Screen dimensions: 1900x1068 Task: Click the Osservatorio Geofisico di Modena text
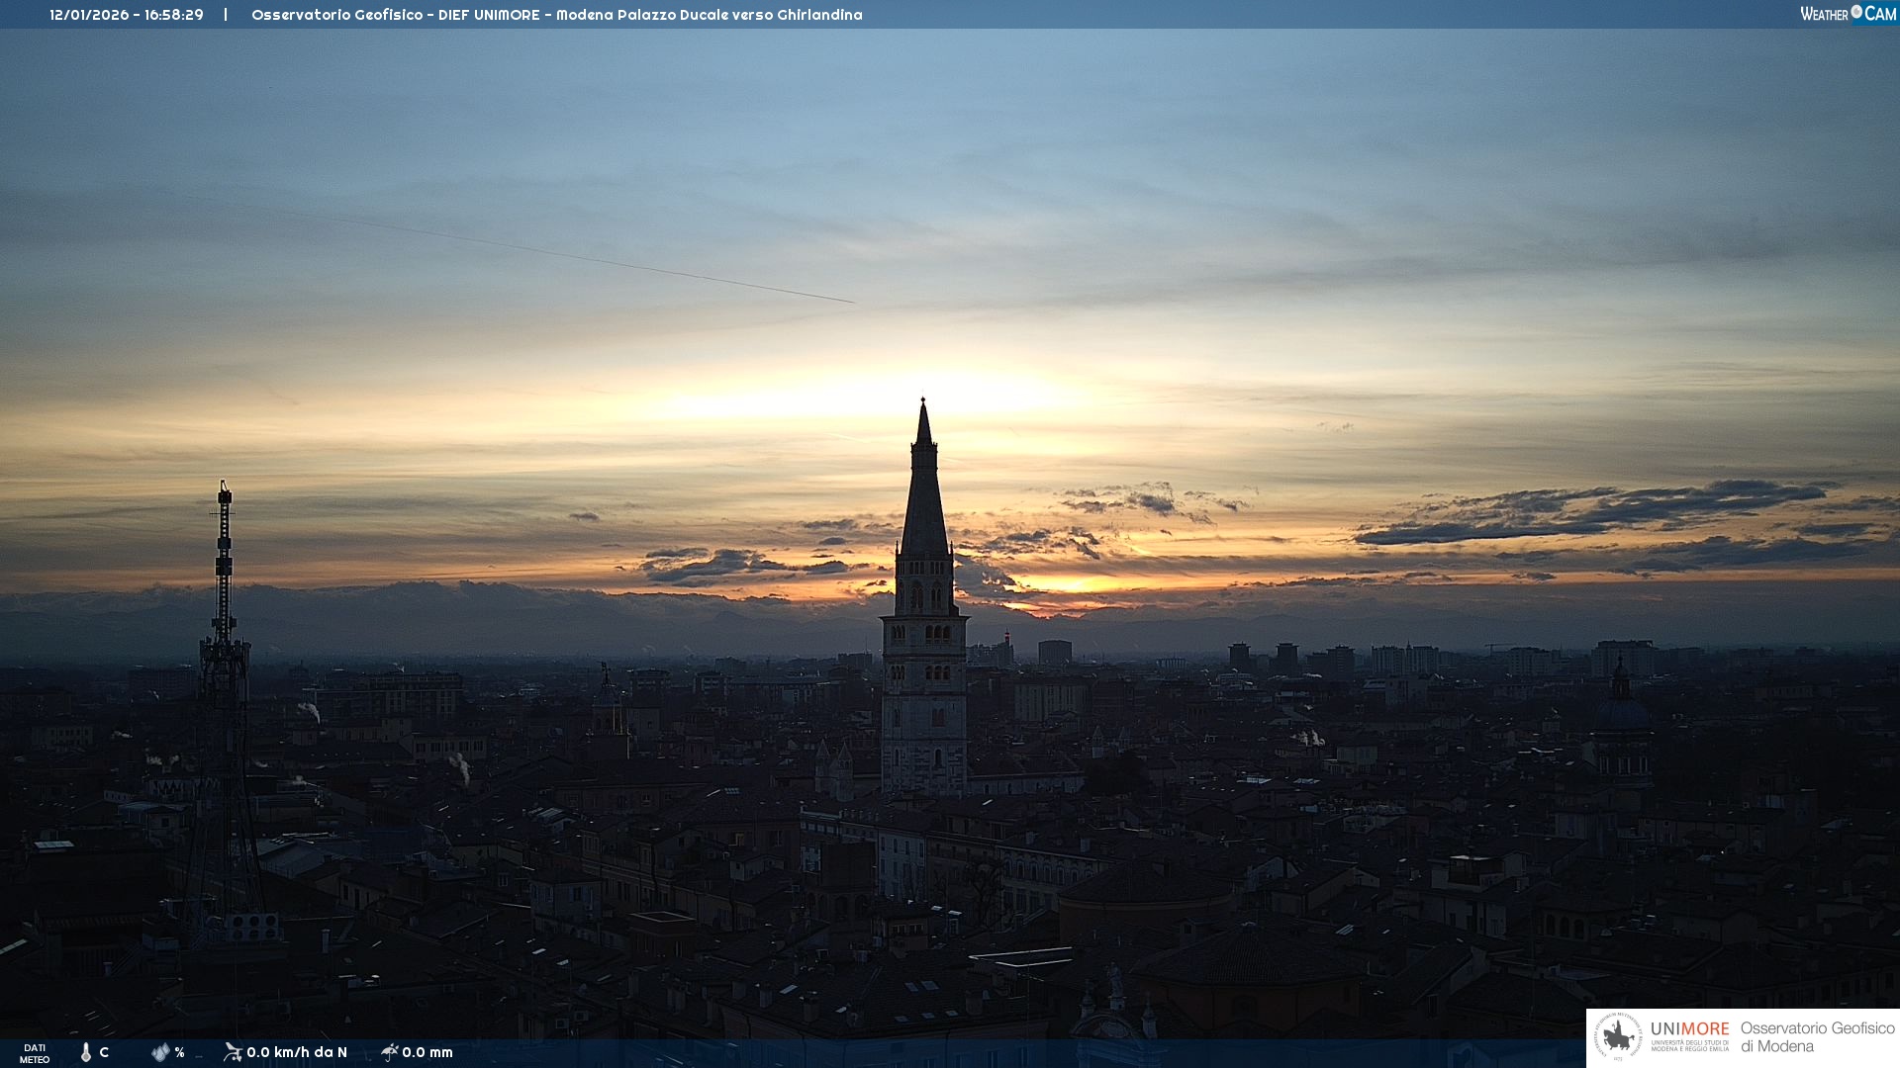pyautogui.click(x=1817, y=1036)
